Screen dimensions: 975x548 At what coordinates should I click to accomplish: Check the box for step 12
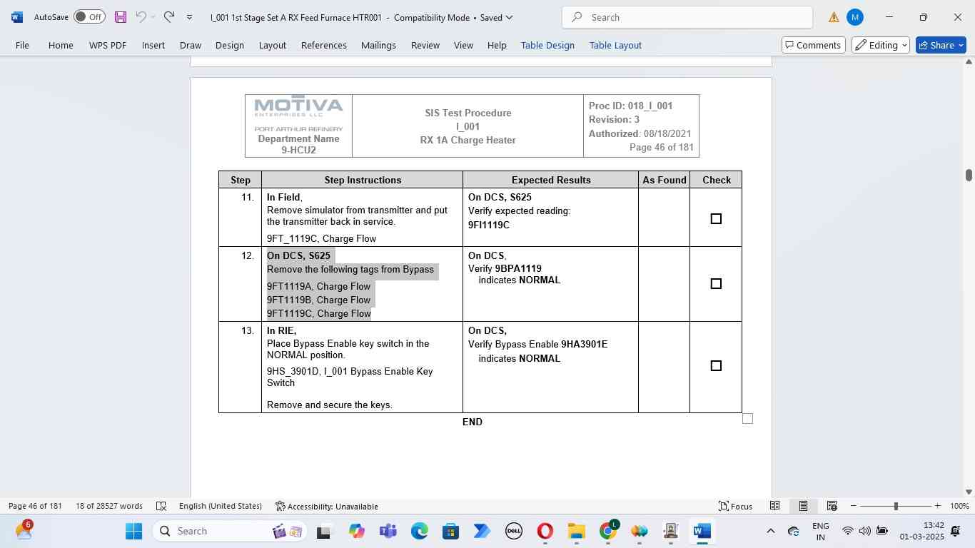716,284
